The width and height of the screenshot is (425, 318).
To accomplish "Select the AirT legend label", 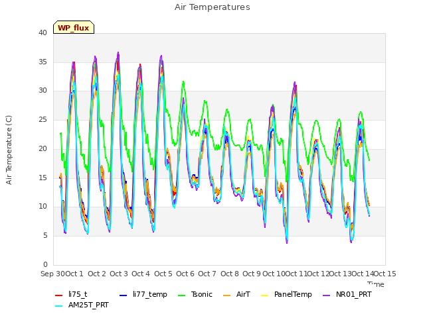I will 243,294.
